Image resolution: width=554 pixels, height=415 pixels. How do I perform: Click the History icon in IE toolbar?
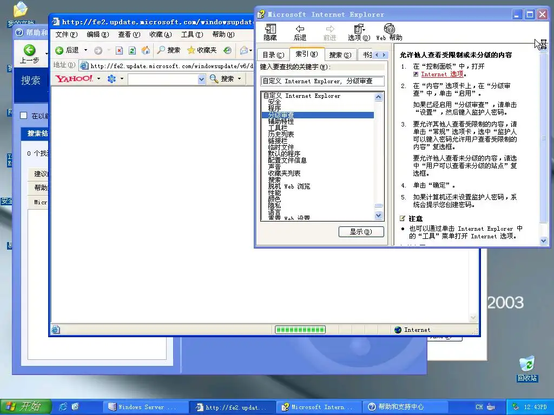pos(228,50)
